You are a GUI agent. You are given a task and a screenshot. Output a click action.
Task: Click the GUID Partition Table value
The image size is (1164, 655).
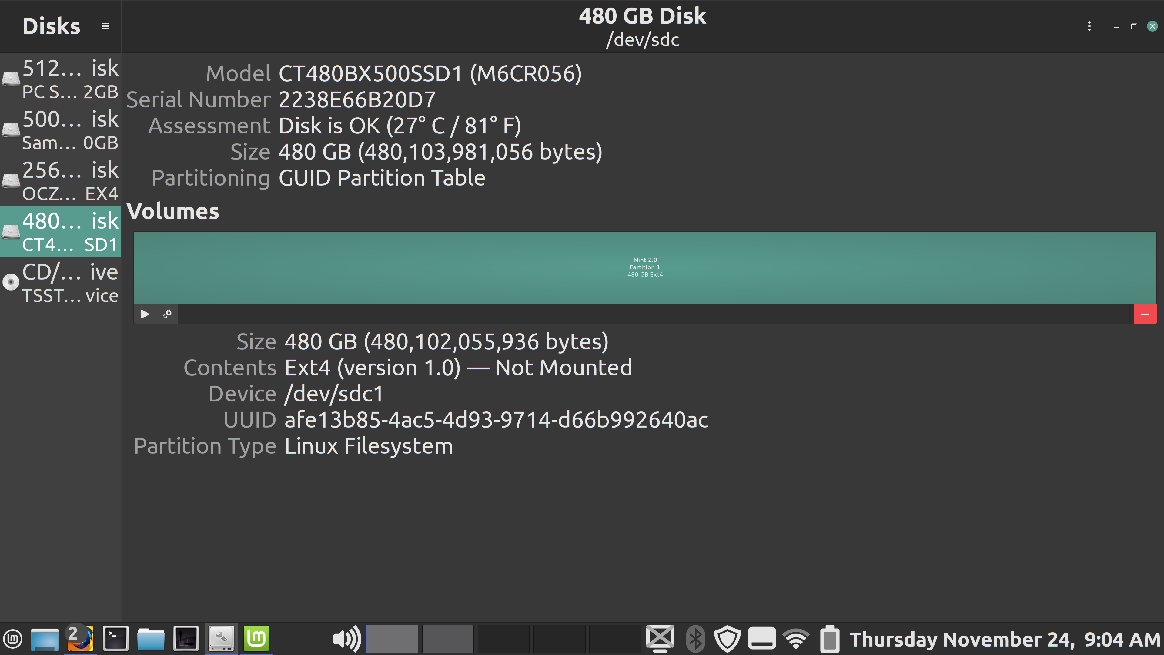(382, 178)
